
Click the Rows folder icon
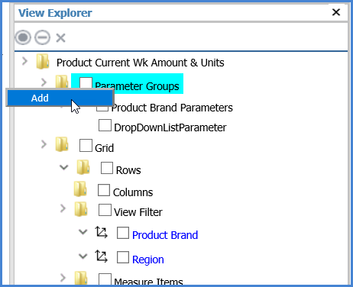pyautogui.click(x=83, y=167)
